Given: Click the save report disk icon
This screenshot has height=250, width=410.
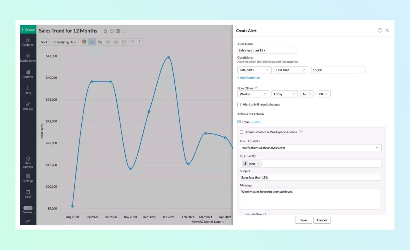Looking at the screenshot, I should tap(118, 31).
